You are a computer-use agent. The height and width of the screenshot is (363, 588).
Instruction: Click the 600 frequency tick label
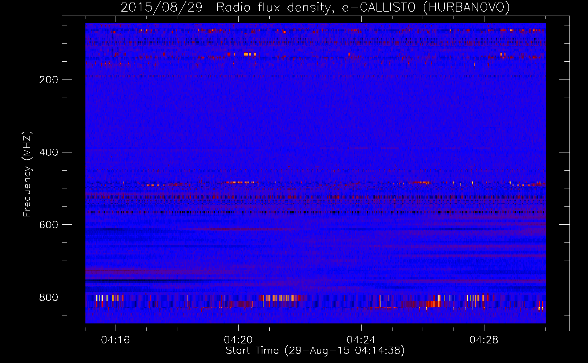point(48,225)
